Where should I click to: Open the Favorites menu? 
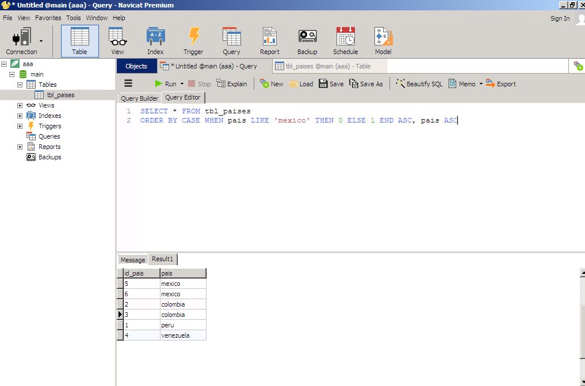tap(48, 18)
